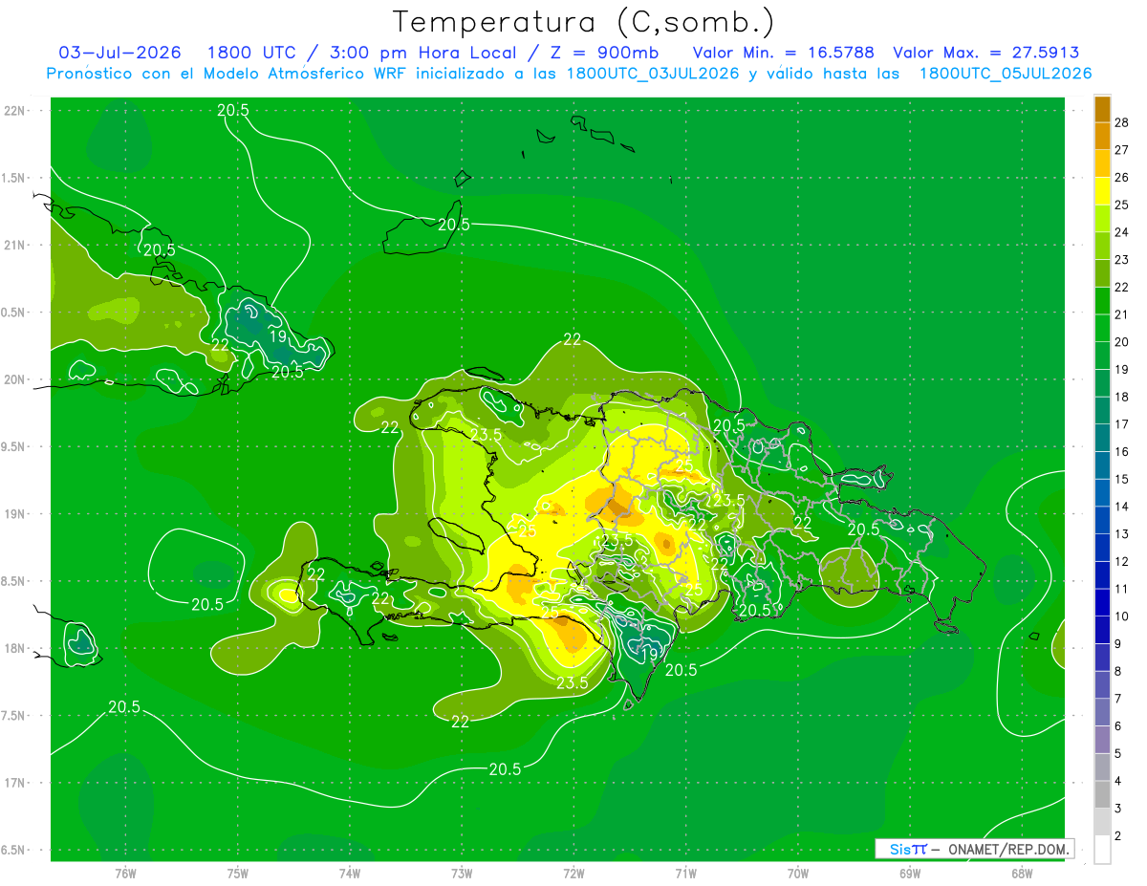Click gray legend swatch between 3 and 4

click(x=1102, y=794)
